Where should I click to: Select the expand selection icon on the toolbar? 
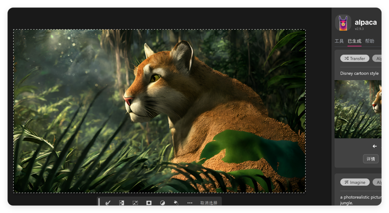(x=122, y=203)
